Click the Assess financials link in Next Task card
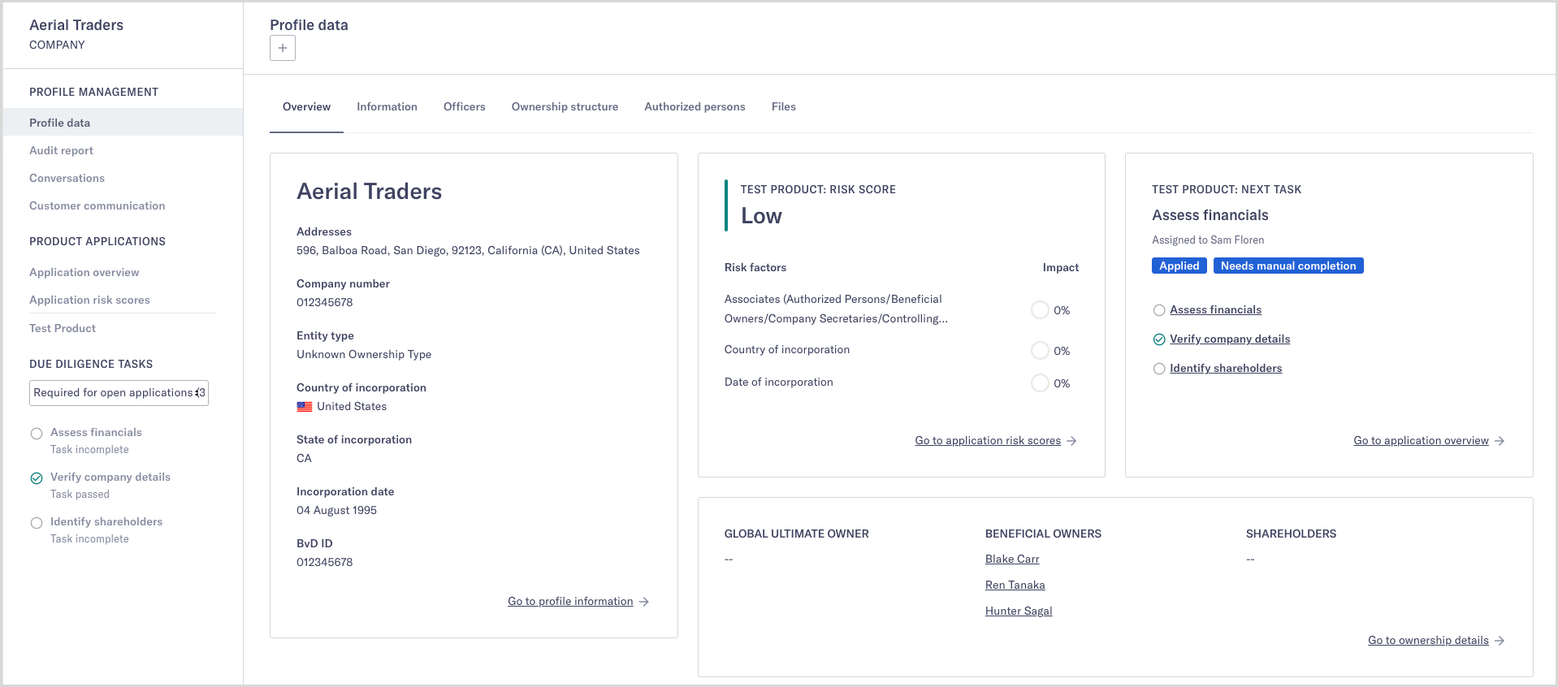 (x=1215, y=309)
